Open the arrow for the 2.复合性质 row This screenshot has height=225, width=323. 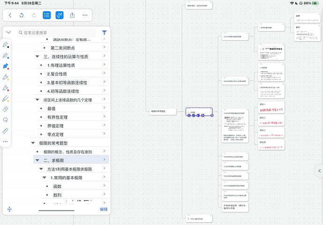(x=104, y=73)
